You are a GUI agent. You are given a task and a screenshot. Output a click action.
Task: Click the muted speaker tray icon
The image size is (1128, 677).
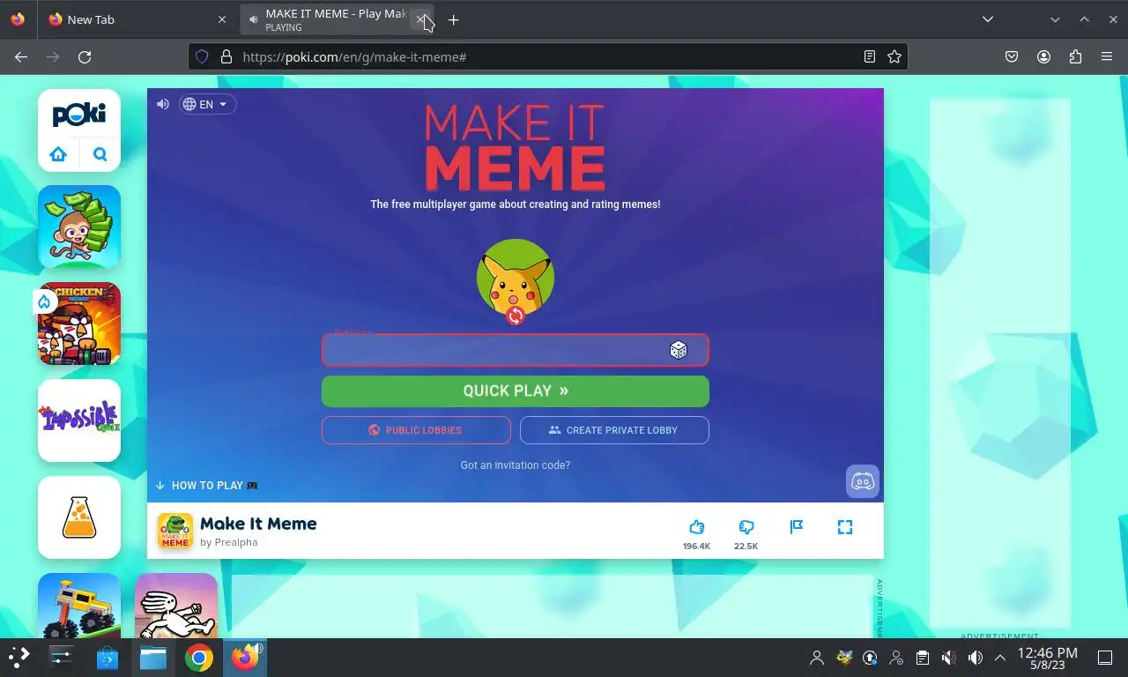coord(949,658)
